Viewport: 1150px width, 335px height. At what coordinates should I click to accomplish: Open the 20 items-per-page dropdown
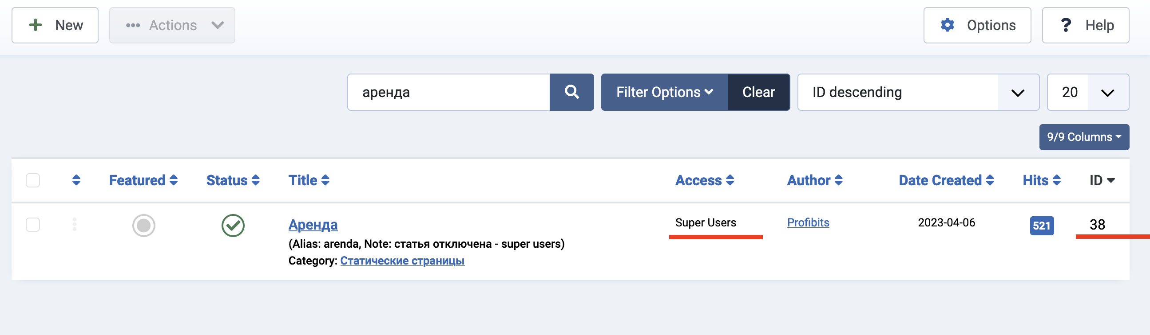click(x=1087, y=92)
